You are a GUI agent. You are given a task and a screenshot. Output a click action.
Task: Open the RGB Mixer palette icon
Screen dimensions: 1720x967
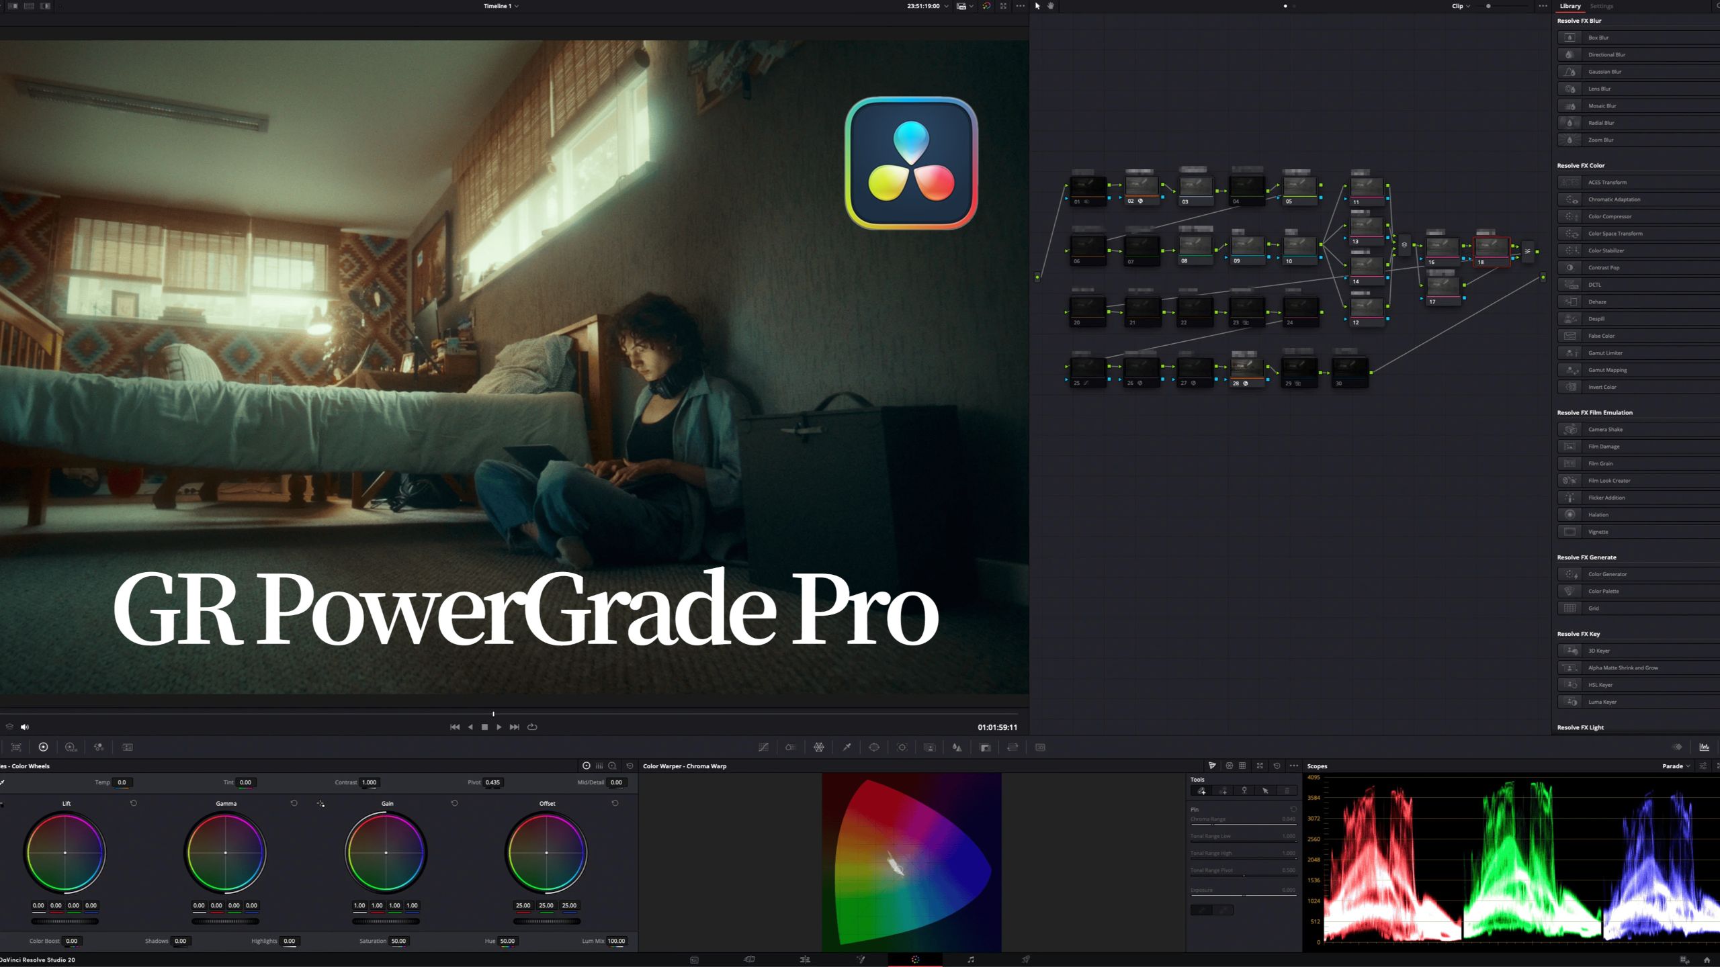click(x=99, y=747)
